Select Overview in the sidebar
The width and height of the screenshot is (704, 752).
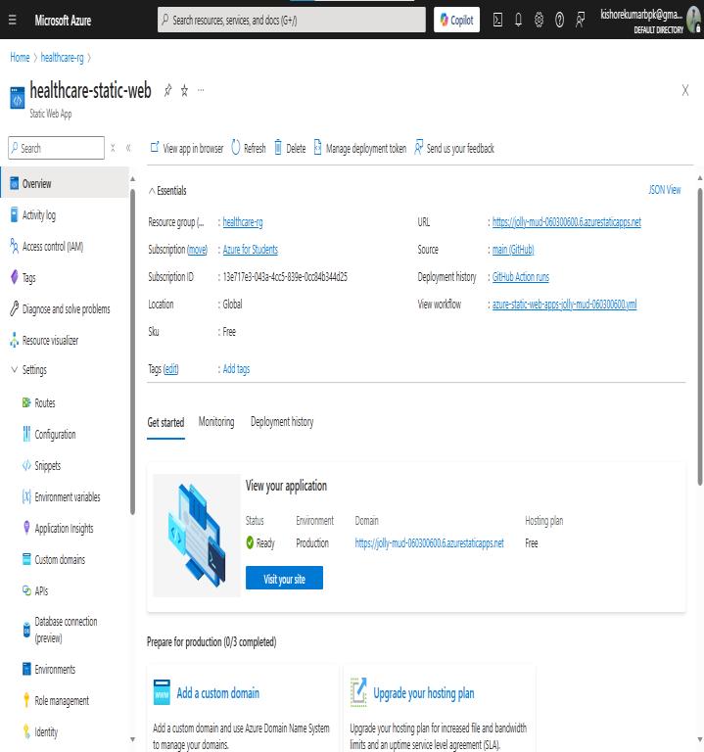[x=65, y=184]
